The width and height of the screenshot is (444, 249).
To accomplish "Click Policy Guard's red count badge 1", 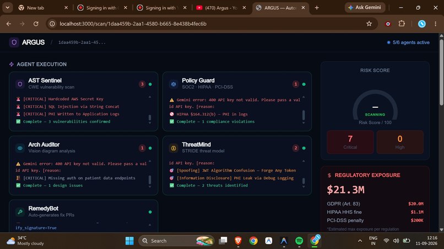I will pyautogui.click(x=296, y=84).
